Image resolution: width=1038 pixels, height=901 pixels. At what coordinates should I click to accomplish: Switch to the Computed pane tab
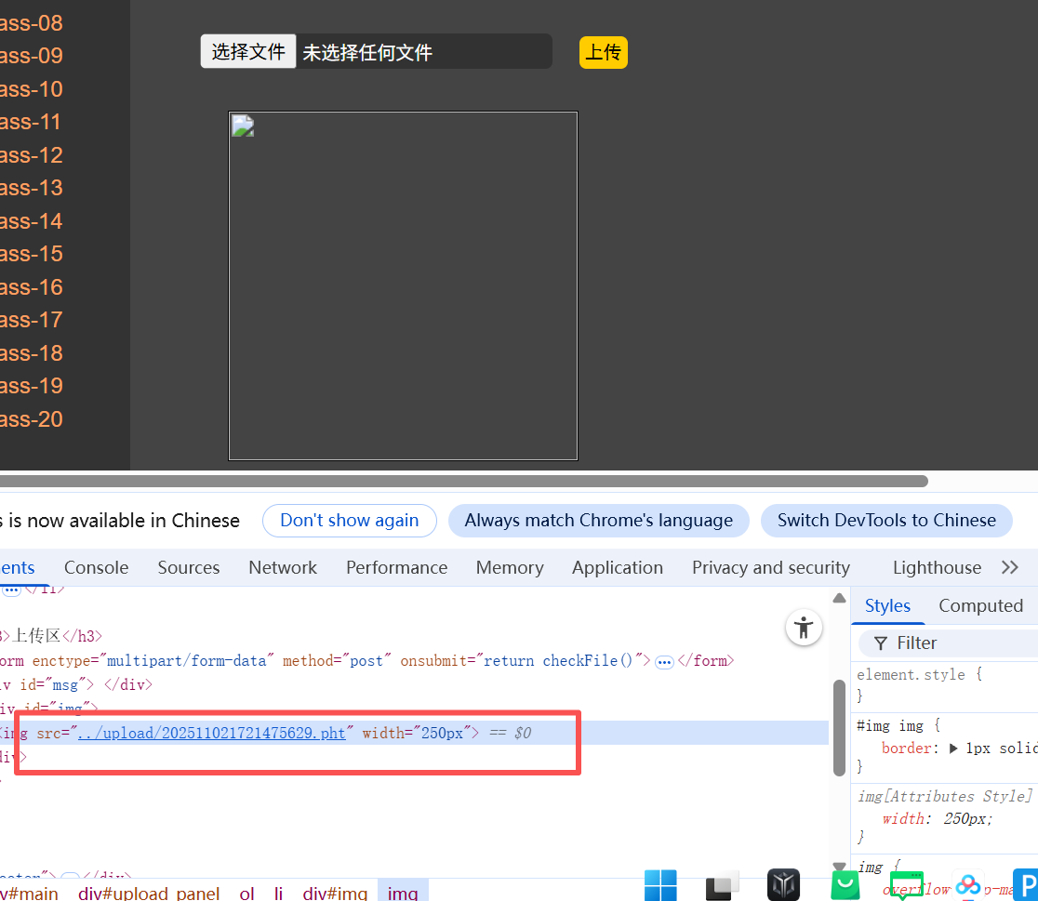pyautogui.click(x=980, y=605)
